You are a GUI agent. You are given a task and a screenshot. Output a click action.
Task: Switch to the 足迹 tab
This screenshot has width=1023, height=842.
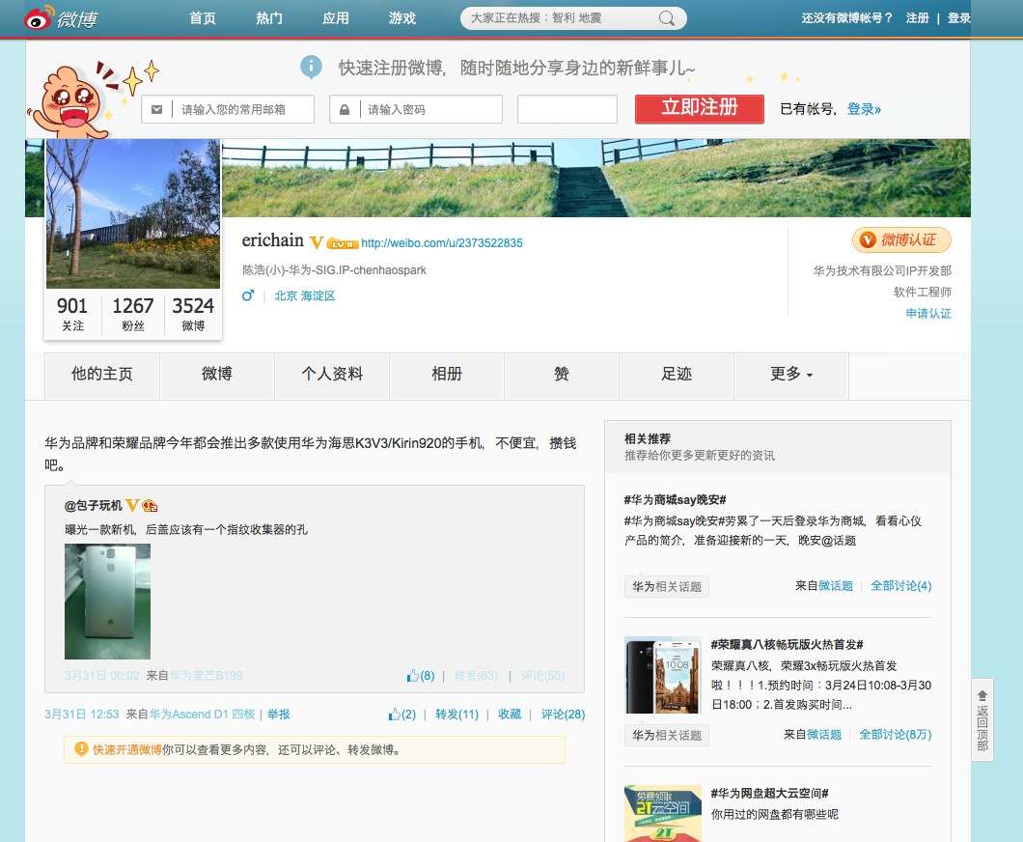(x=676, y=374)
